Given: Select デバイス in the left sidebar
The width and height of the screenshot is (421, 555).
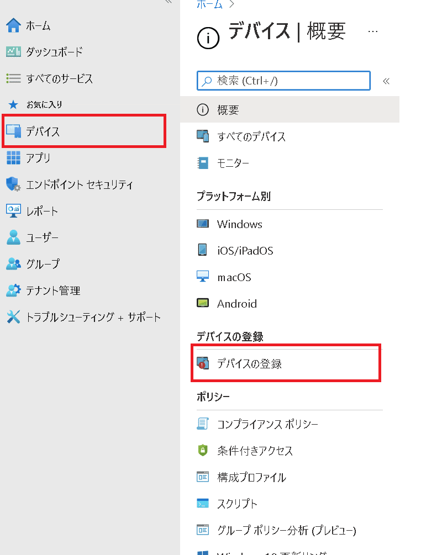Looking at the screenshot, I should click(x=43, y=131).
